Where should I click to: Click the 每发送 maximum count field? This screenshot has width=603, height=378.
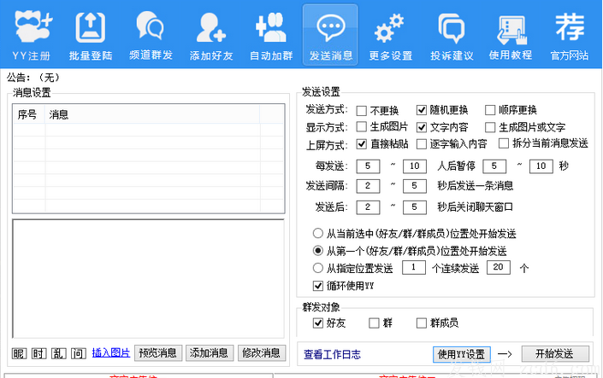pyautogui.click(x=415, y=166)
